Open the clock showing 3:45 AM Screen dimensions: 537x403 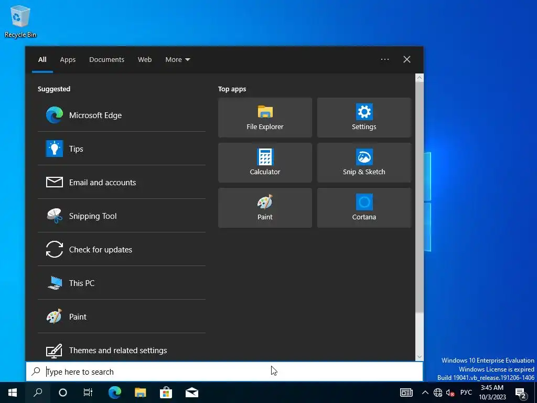(492, 393)
